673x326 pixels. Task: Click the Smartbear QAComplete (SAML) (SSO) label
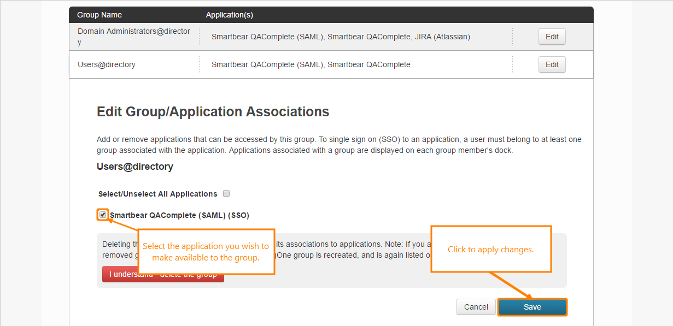tap(179, 215)
